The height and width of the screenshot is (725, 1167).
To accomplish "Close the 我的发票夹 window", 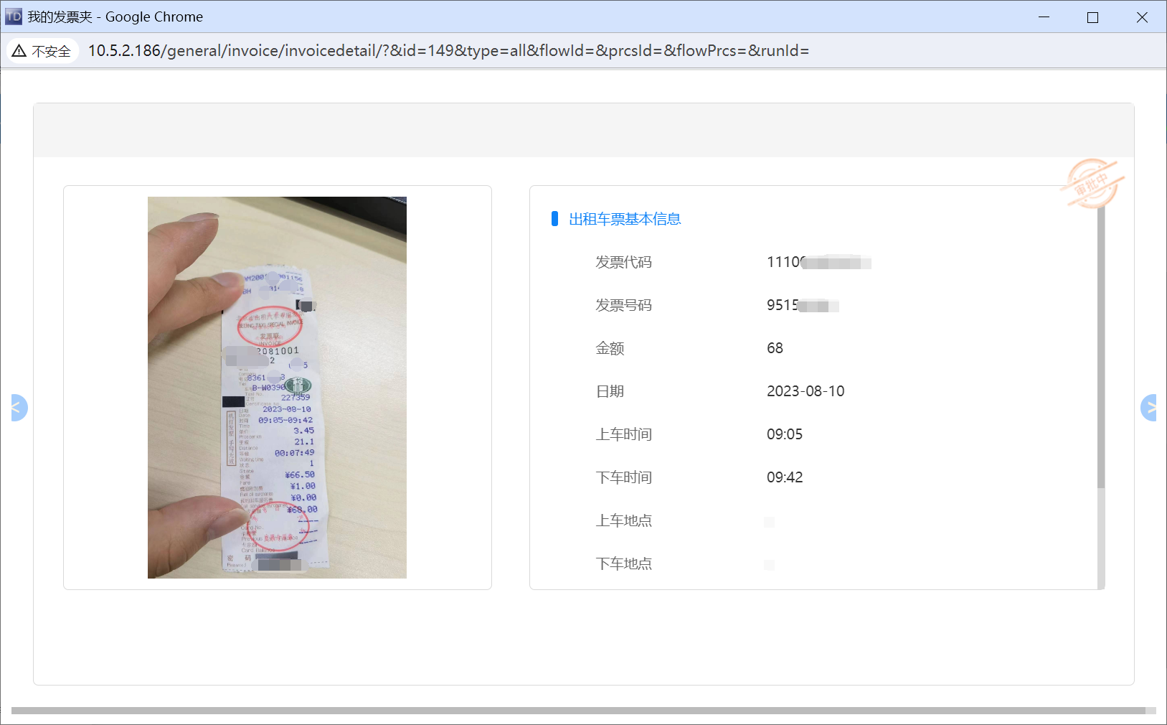I will click(x=1142, y=17).
